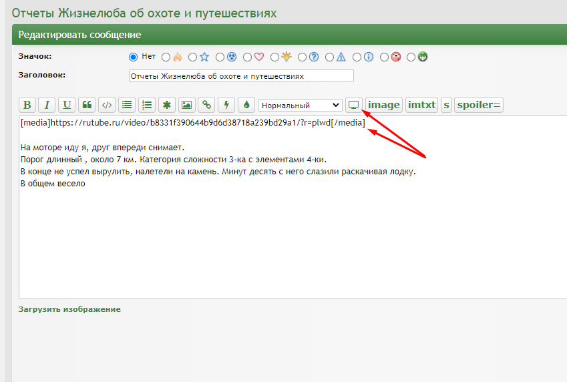Select the fire topic icon radio button
The height and width of the screenshot is (382, 567).
pos(166,57)
